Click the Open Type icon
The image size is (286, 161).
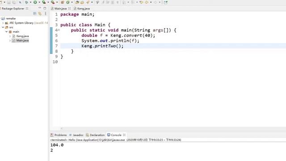click(77, 2)
